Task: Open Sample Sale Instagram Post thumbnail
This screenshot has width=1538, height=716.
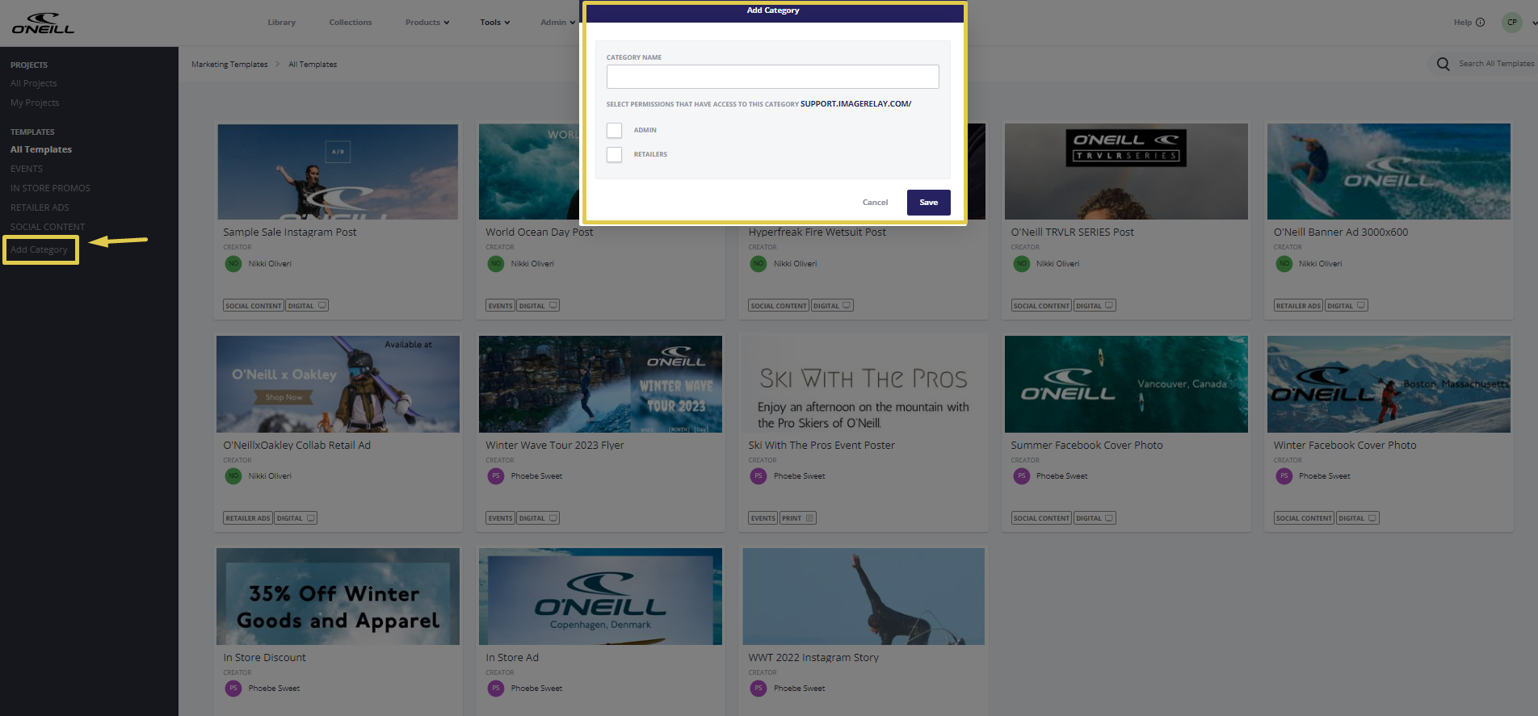Action: point(338,171)
